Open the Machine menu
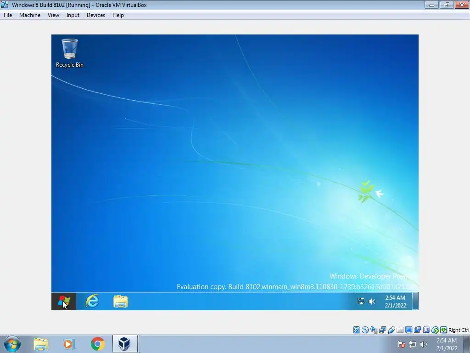 (30, 15)
